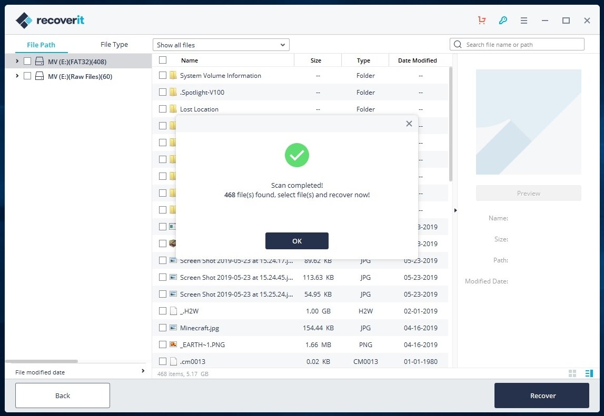Select the list view icon
This screenshot has width=604, height=416.
coord(589,373)
